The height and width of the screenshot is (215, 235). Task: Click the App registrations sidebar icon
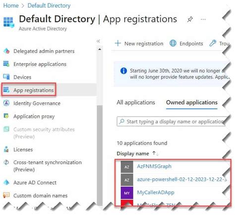click(x=6, y=89)
